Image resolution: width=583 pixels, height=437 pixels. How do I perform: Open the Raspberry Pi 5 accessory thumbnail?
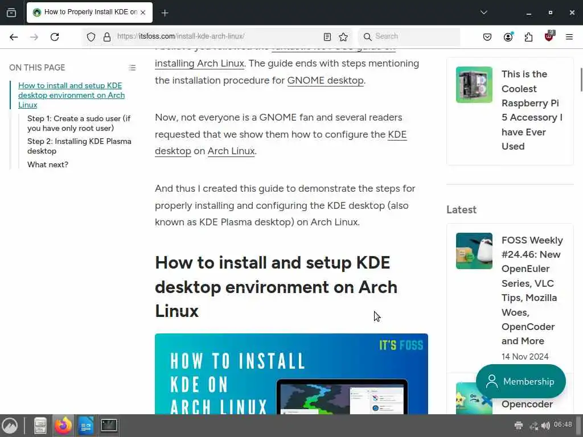click(x=474, y=85)
